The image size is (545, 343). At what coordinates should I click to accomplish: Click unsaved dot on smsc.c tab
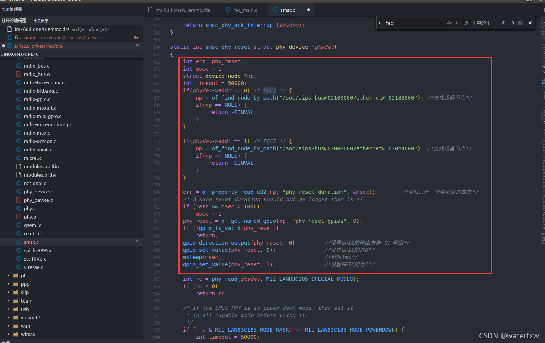tap(309, 10)
